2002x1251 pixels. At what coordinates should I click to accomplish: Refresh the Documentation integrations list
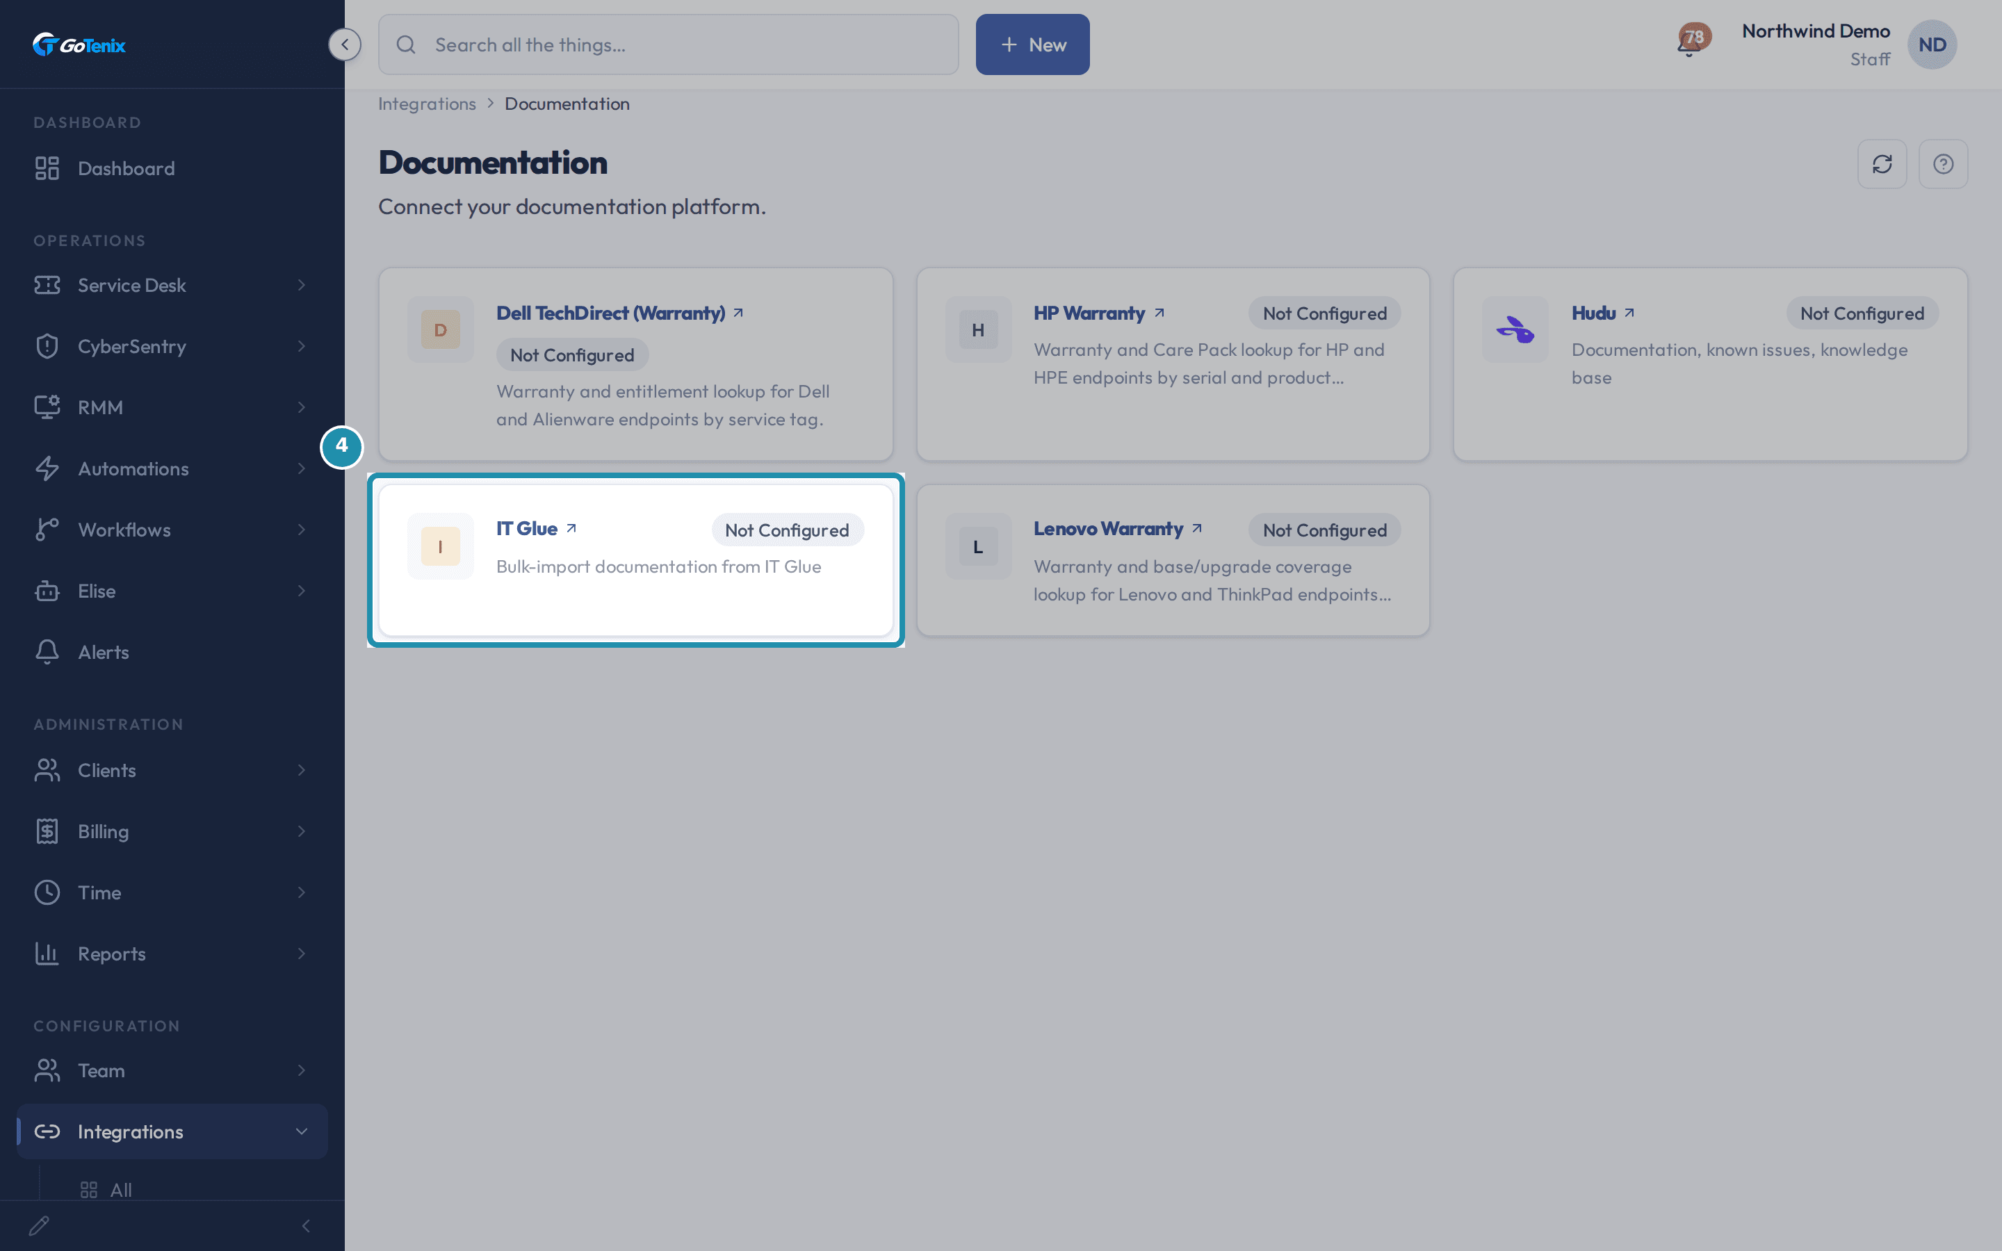[x=1882, y=164]
